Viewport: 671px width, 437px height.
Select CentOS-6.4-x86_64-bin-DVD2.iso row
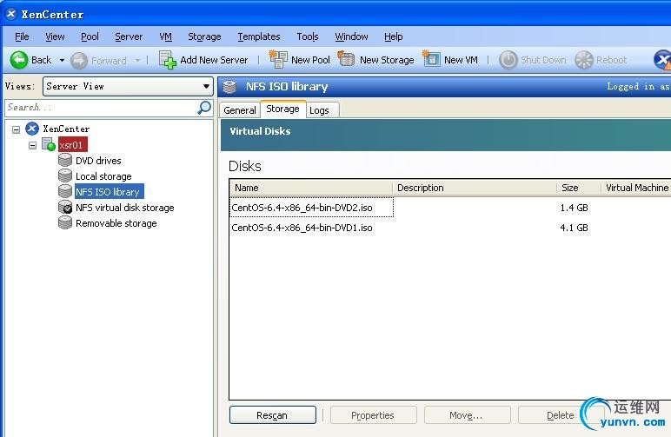pyautogui.click(x=450, y=208)
